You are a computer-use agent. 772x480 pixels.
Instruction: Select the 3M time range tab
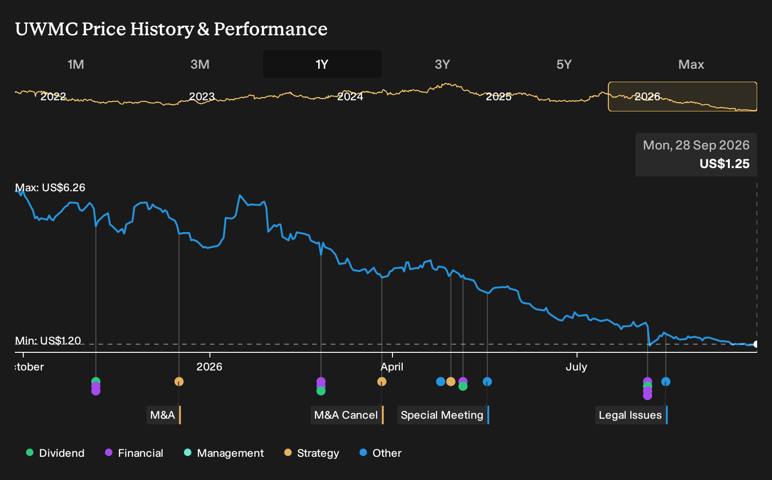pos(200,64)
